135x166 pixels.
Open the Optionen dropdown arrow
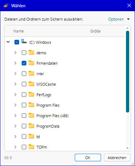click(x=129, y=19)
